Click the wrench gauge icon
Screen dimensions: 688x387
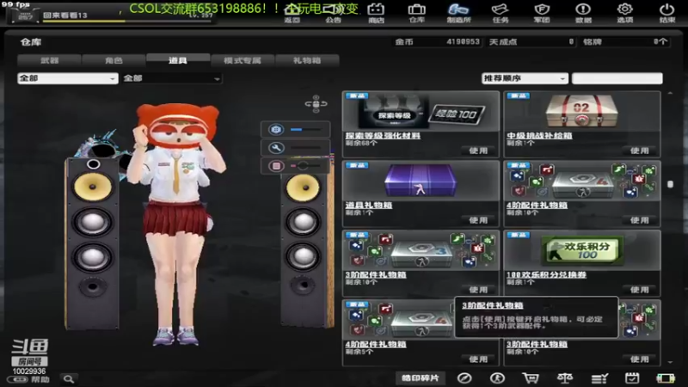point(276,148)
